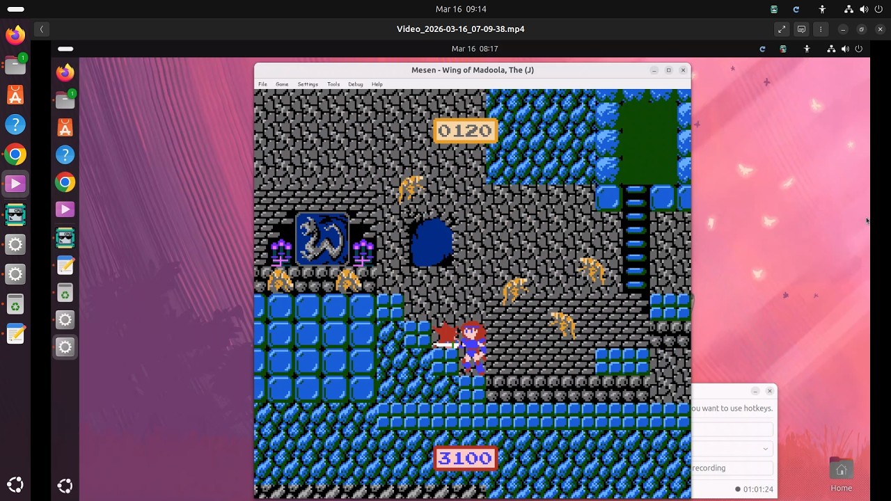This screenshot has height=501, width=891.
Task: Maximize the Mesen emulator window
Action: [x=669, y=70]
